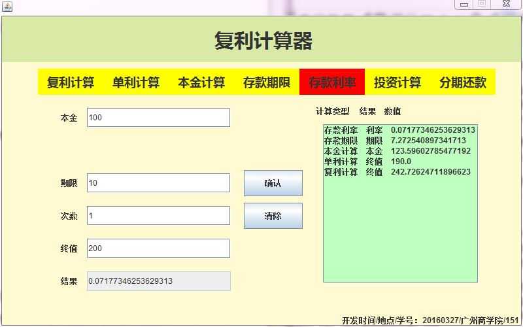Click the 存款期限 row in history list
Viewport: 523px width, 327px height.
tap(399, 140)
